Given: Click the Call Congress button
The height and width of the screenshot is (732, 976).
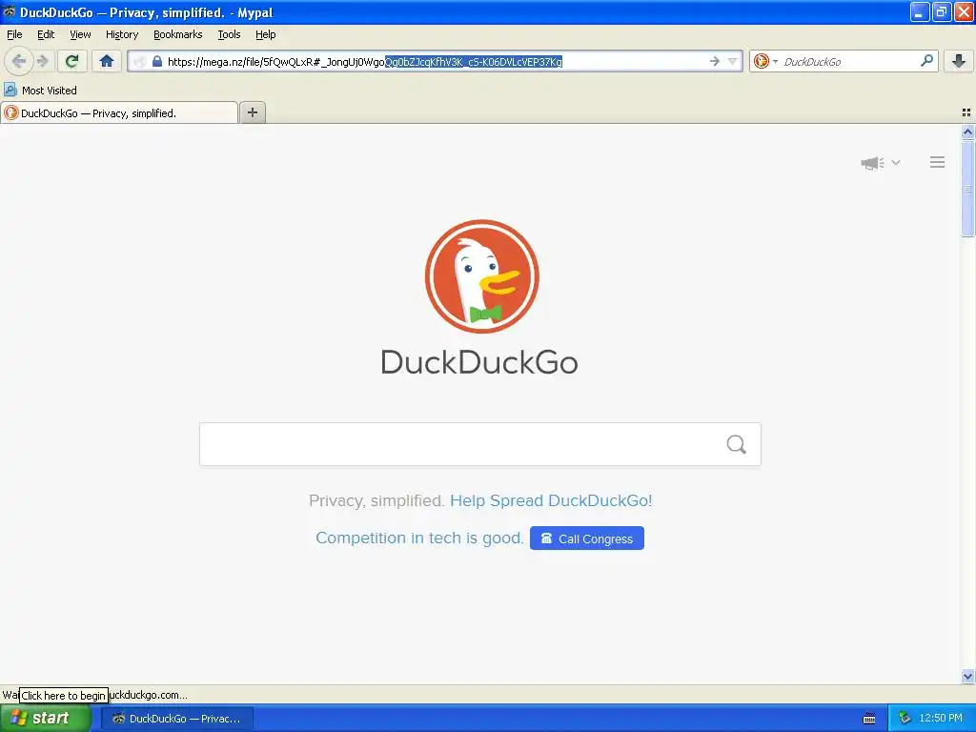Looking at the screenshot, I should pyautogui.click(x=587, y=539).
